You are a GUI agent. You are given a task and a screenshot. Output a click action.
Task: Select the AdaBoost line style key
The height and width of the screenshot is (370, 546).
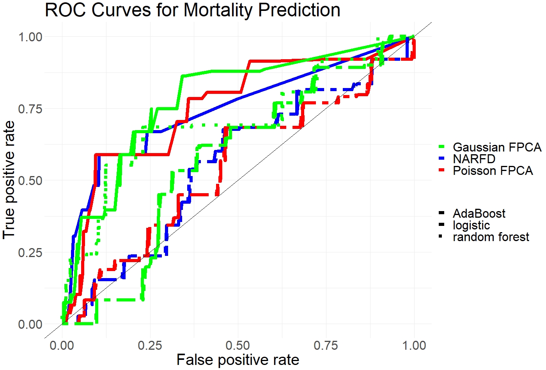[441, 213]
